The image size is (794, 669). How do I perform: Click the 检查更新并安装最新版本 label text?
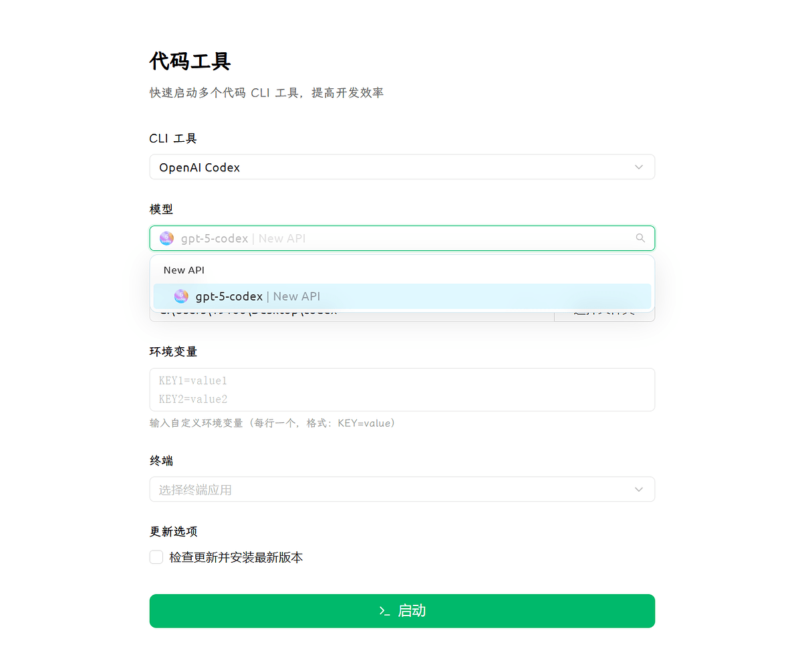click(236, 557)
